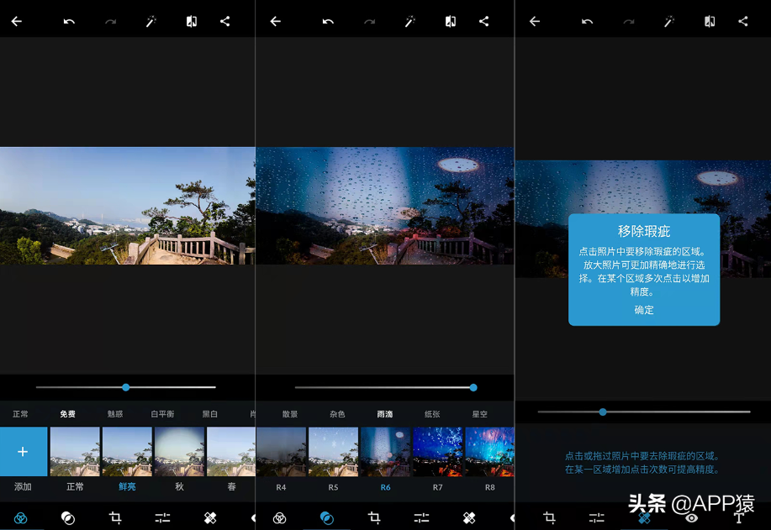Open blemish heal tool in middle screen

click(x=469, y=517)
